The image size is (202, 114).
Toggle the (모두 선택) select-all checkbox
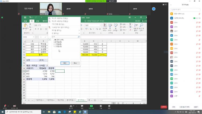(x=55, y=40)
